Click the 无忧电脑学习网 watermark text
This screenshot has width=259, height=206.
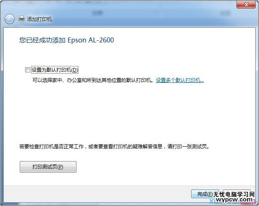coord(234,194)
